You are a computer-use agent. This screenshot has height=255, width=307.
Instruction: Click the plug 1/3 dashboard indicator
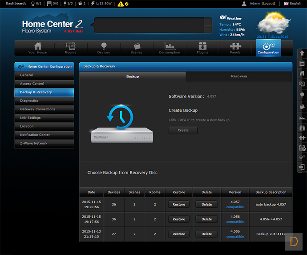68,4
